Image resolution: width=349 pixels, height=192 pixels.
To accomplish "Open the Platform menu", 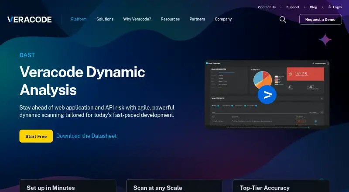I will (x=79, y=19).
